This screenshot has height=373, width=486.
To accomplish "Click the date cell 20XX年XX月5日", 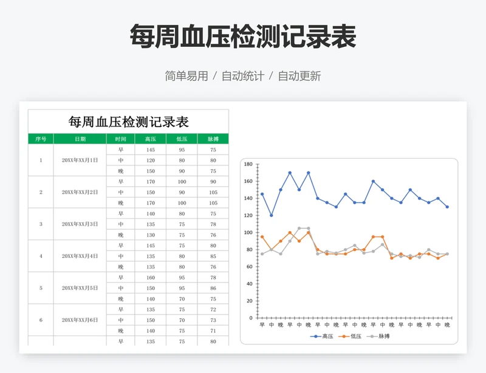I will (x=80, y=288).
